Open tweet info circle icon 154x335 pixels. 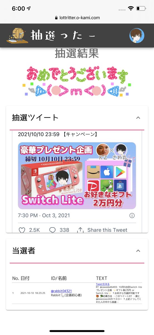coord(132,216)
